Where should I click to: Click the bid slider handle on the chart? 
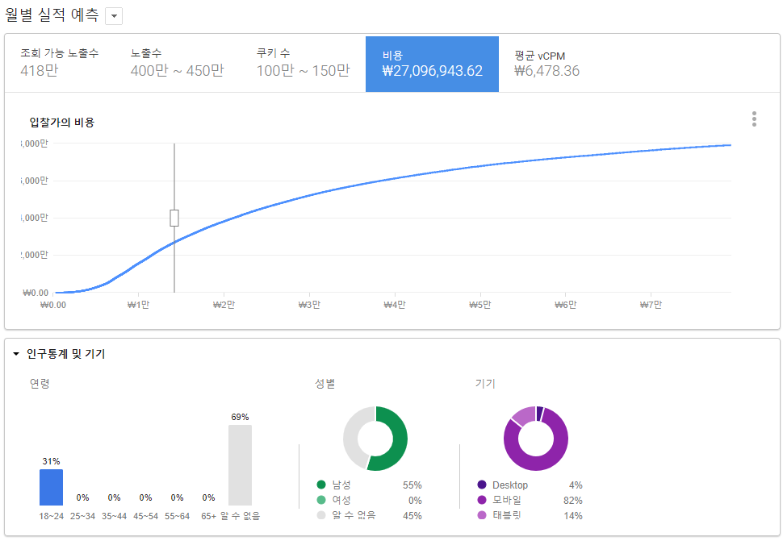coord(174,217)
